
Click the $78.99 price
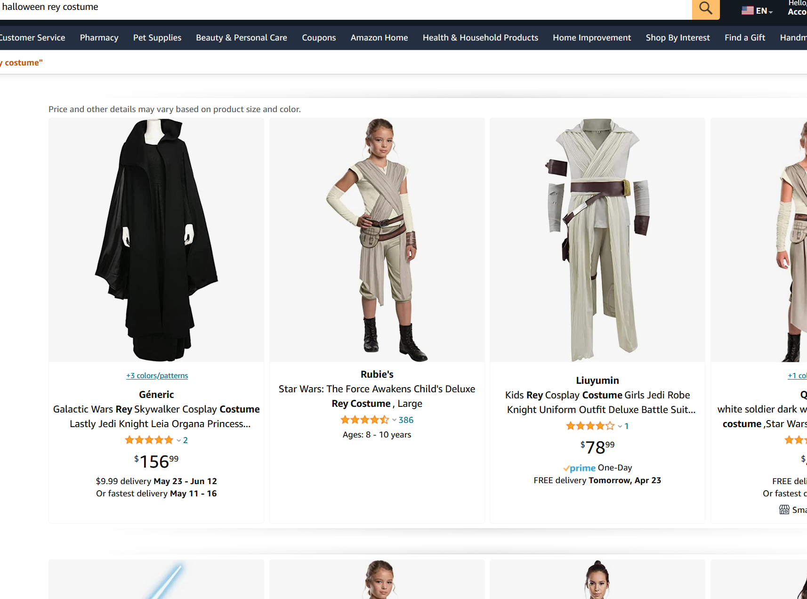pos(597,447)
